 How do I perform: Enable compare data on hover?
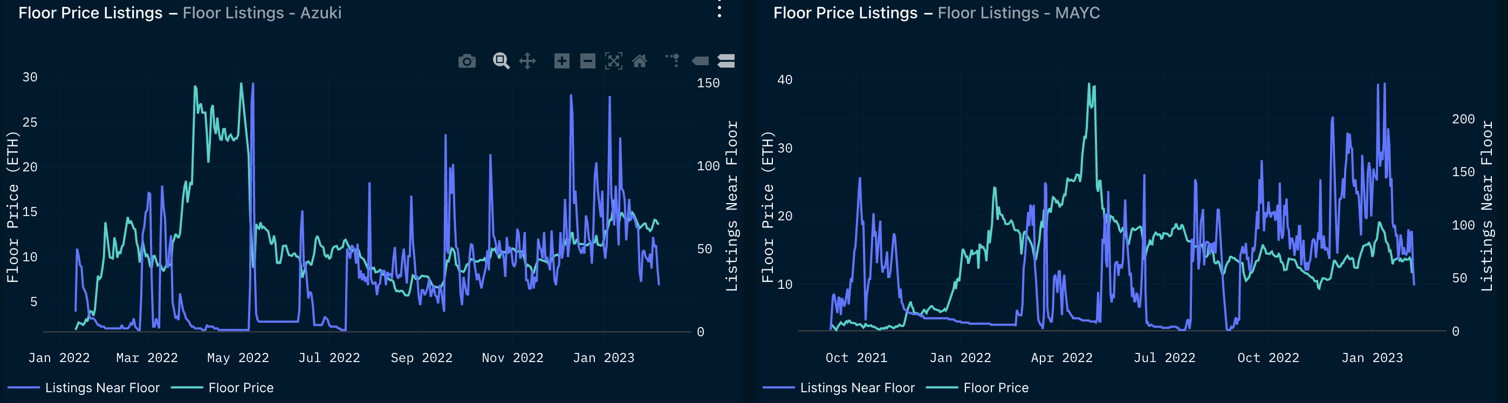[726, 61]
